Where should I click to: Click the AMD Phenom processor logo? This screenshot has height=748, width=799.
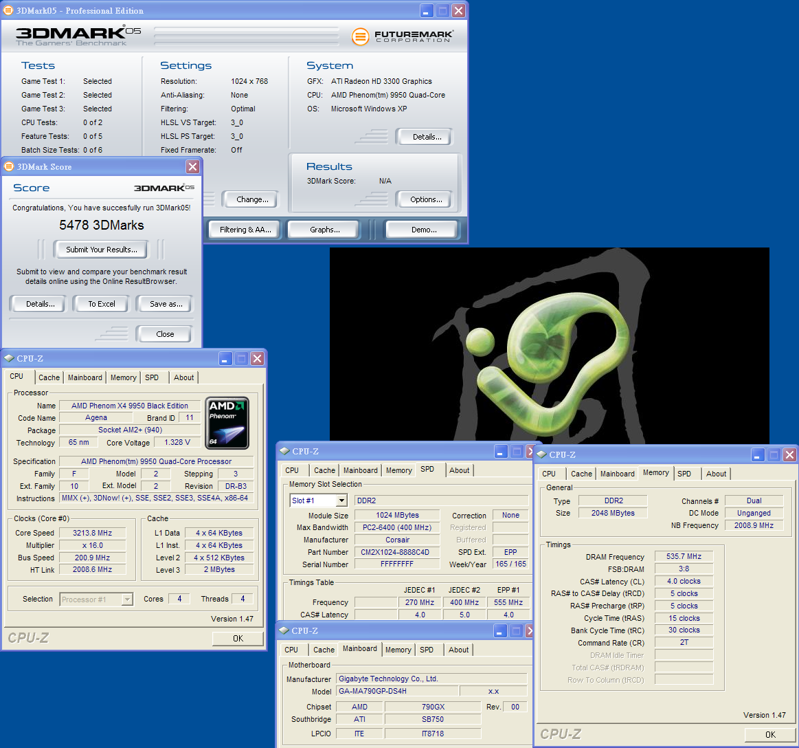[227, 422]
